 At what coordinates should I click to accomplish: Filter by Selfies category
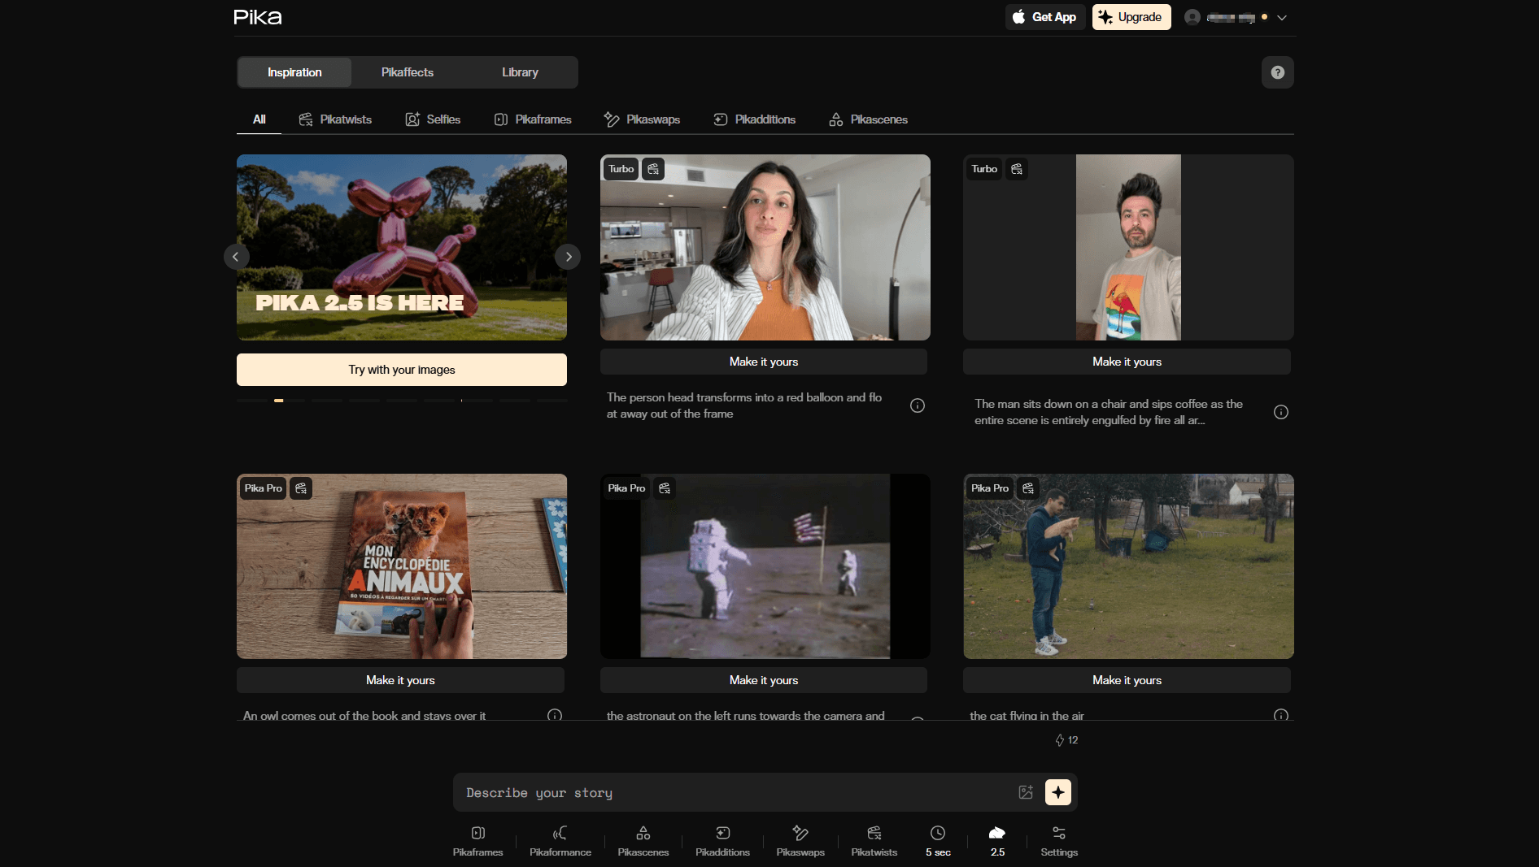coord(433,119)
